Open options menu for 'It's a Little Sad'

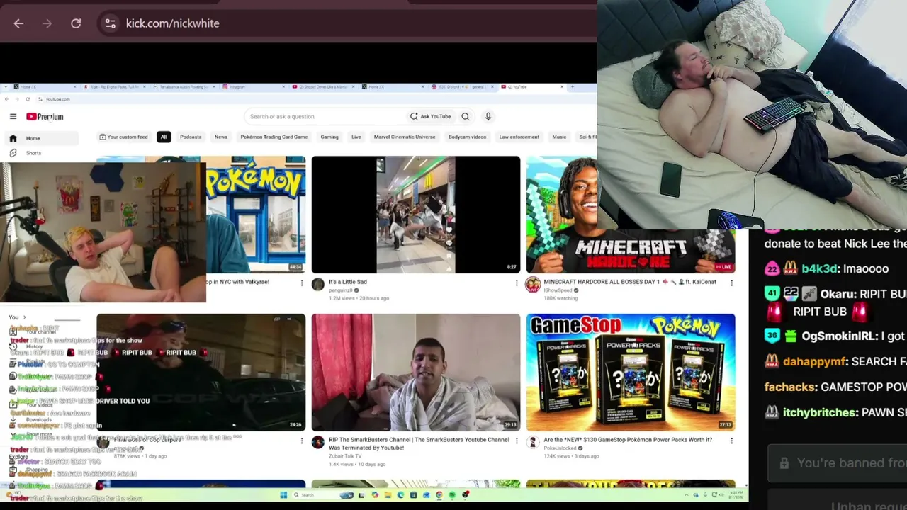click(x=517, y=283)
